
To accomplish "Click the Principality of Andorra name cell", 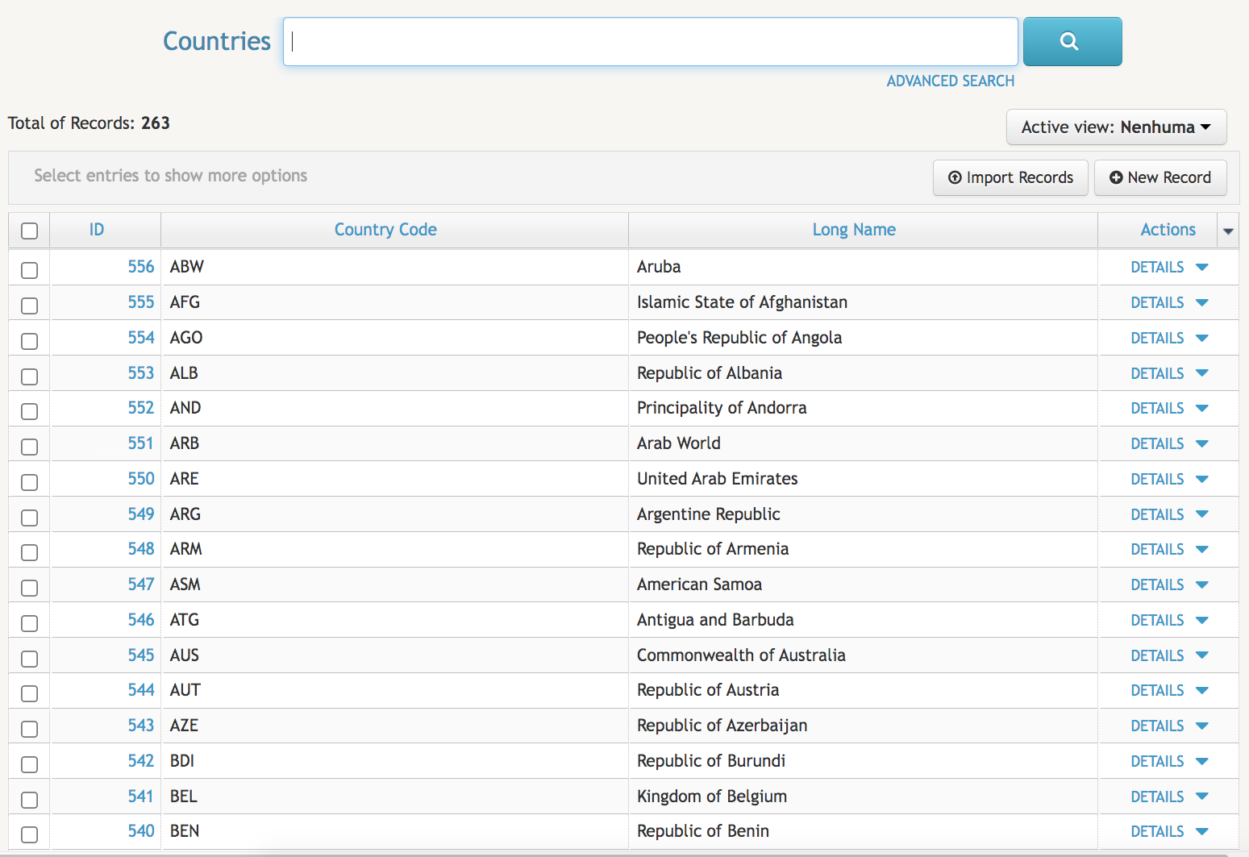I will (722, 408).
